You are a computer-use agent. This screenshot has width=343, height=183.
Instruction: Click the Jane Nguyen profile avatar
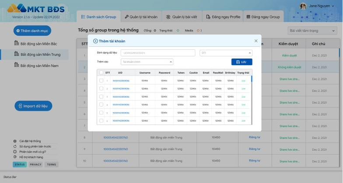[302, 6]
